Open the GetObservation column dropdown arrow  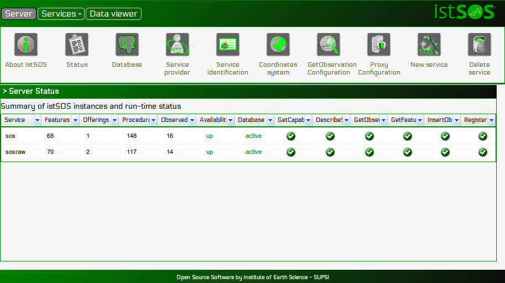point(383,120)
